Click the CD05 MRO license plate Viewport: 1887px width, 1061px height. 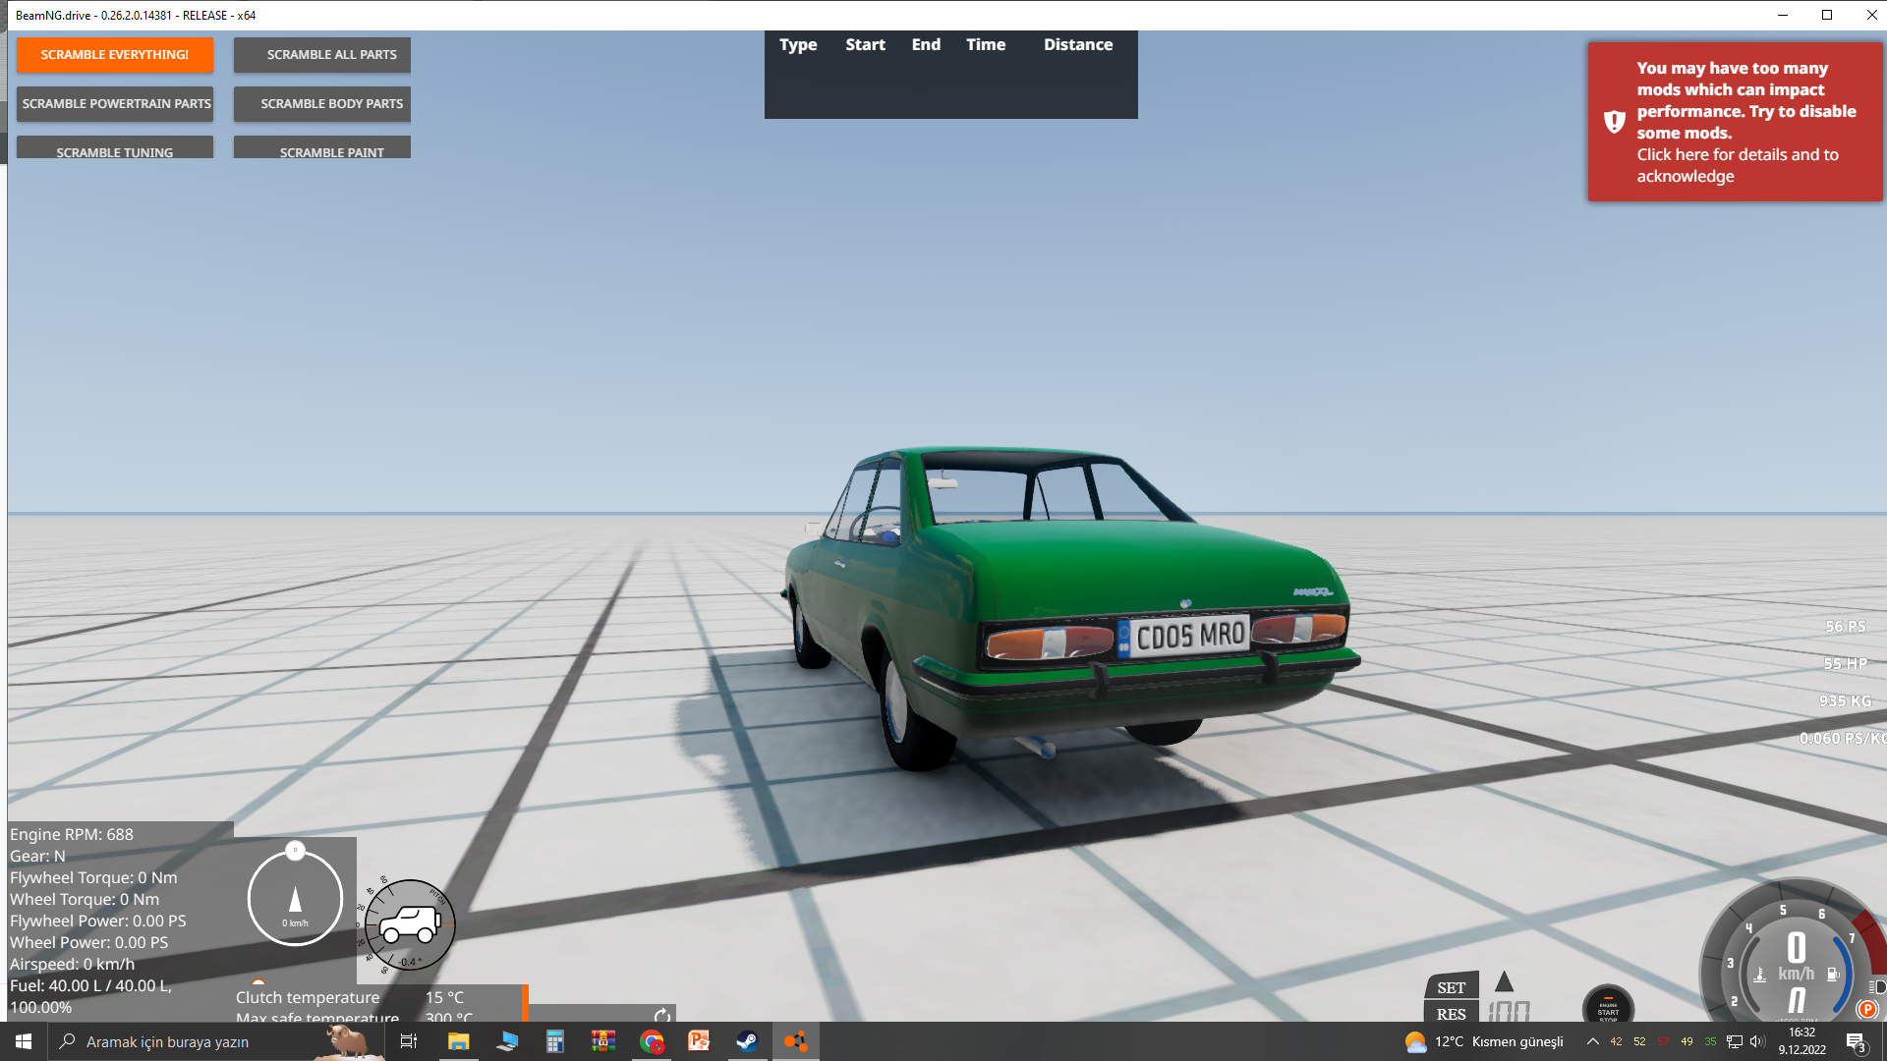(x=1185, y=637)
